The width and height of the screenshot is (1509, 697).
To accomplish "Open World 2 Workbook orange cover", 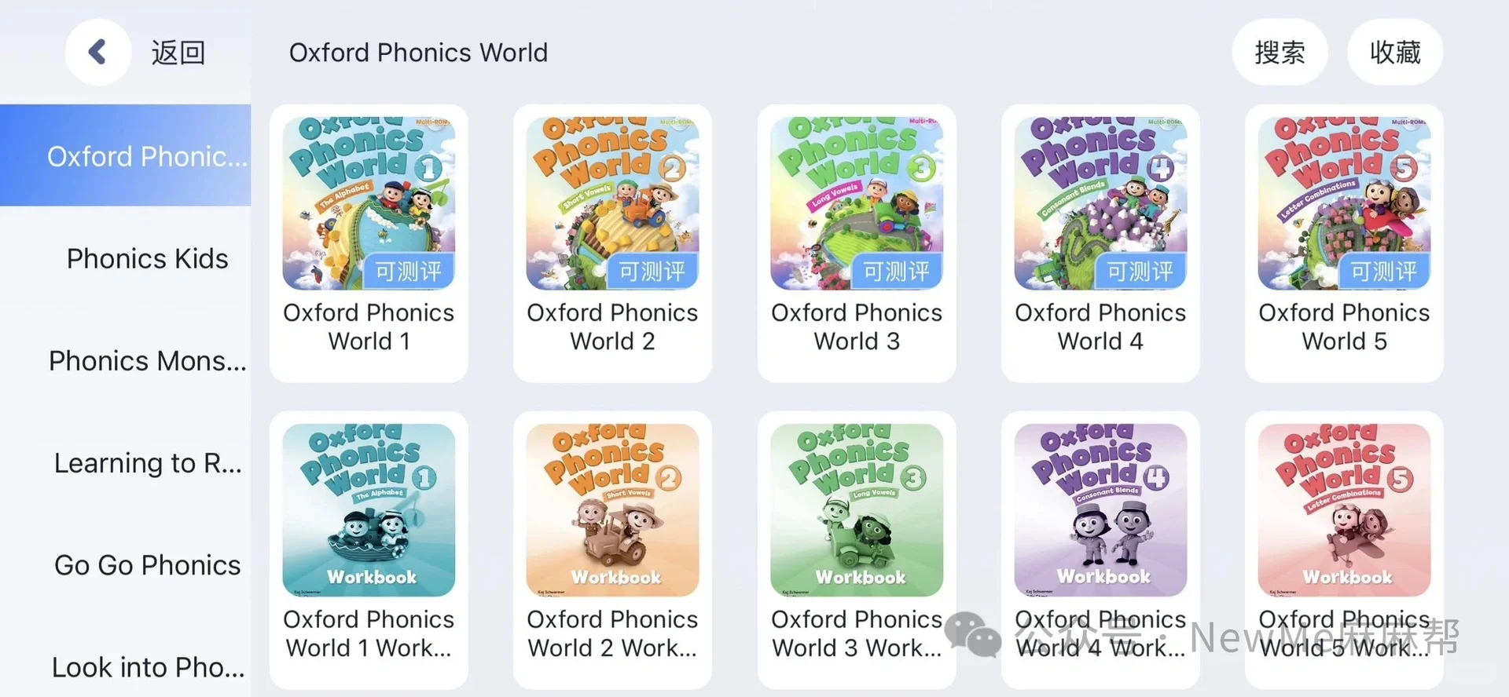I will coord(612,510).
